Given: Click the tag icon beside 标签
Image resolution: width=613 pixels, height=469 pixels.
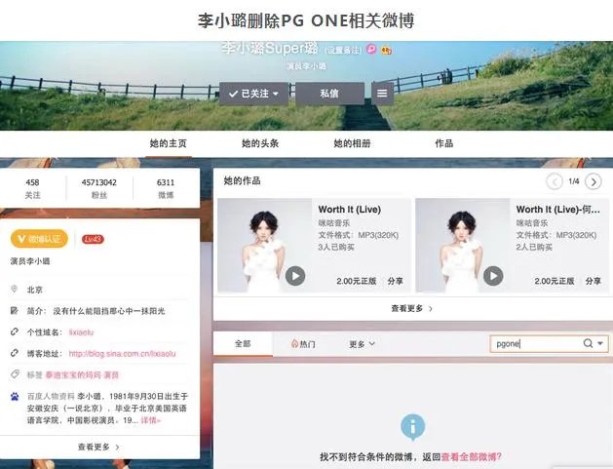Looking at the screenshot, I should point(15,374).
